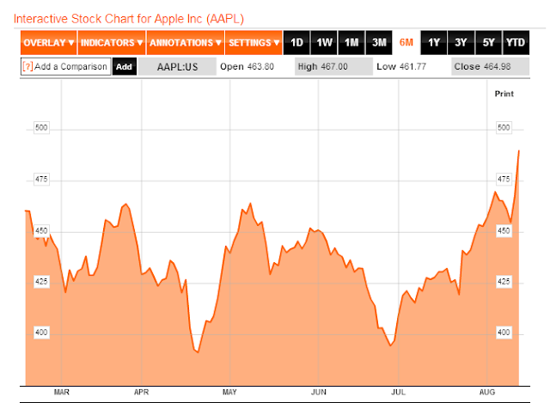Click the Add a Comparison input field
Image resolution: width=550 pixels, height=403 pixels.
(66, 67)
